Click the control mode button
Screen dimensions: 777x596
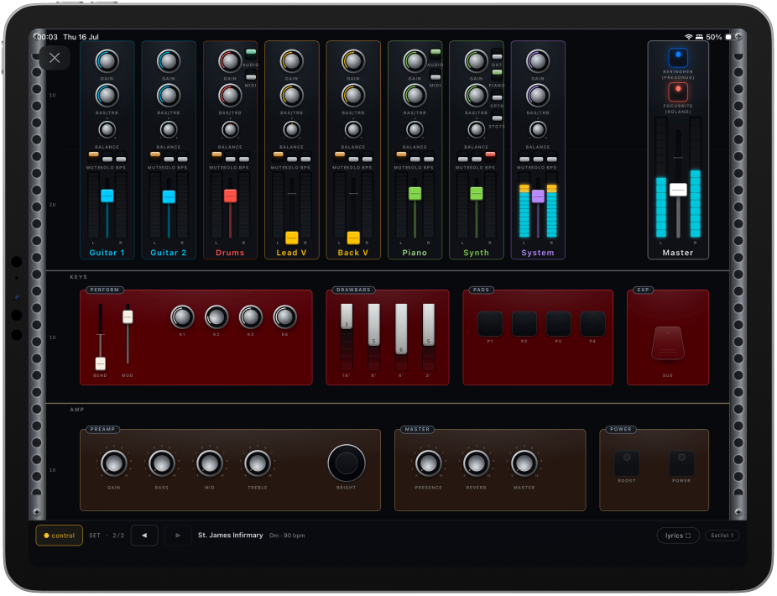pyautogui.click(x=60, y=536)
